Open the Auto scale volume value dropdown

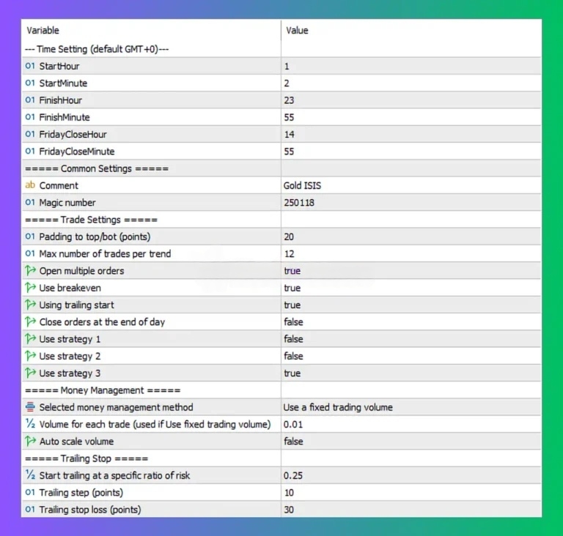click(x=293, y=442)
